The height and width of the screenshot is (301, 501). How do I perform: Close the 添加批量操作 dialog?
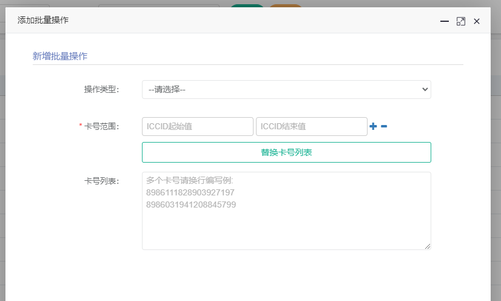point(477,21)
